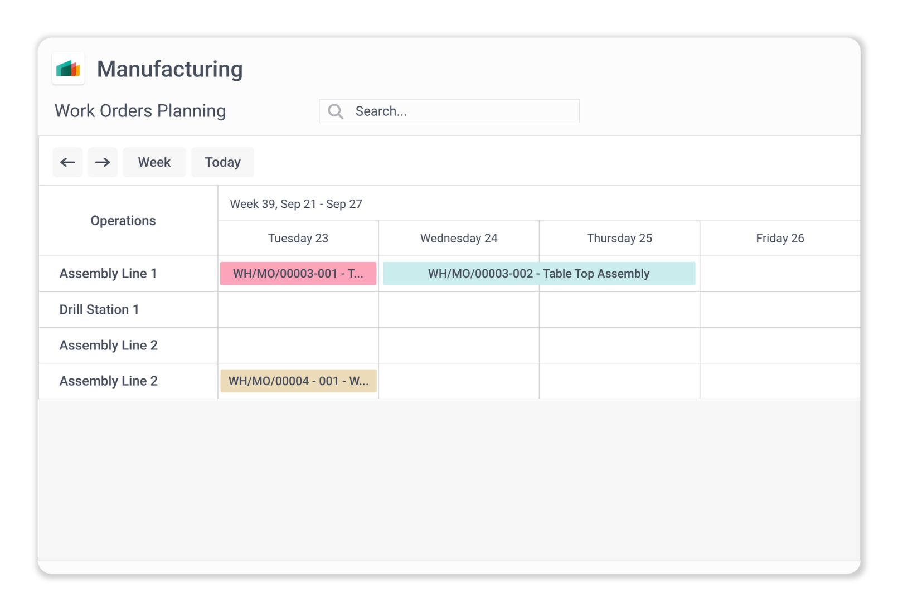Viewport: 903px width, 602px height.
Task: Click the Manufacturing app title
Action: point(169,69)
